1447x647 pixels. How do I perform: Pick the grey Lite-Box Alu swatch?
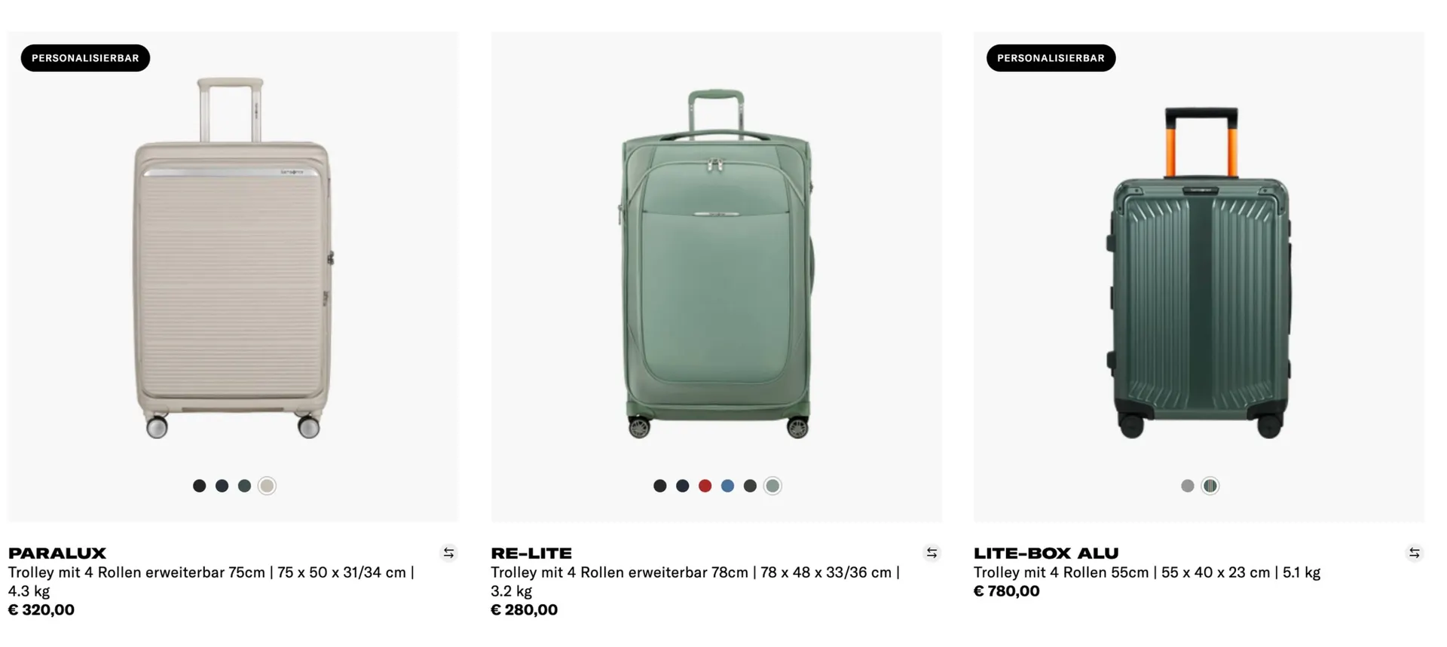click(x=1188, y=486)
